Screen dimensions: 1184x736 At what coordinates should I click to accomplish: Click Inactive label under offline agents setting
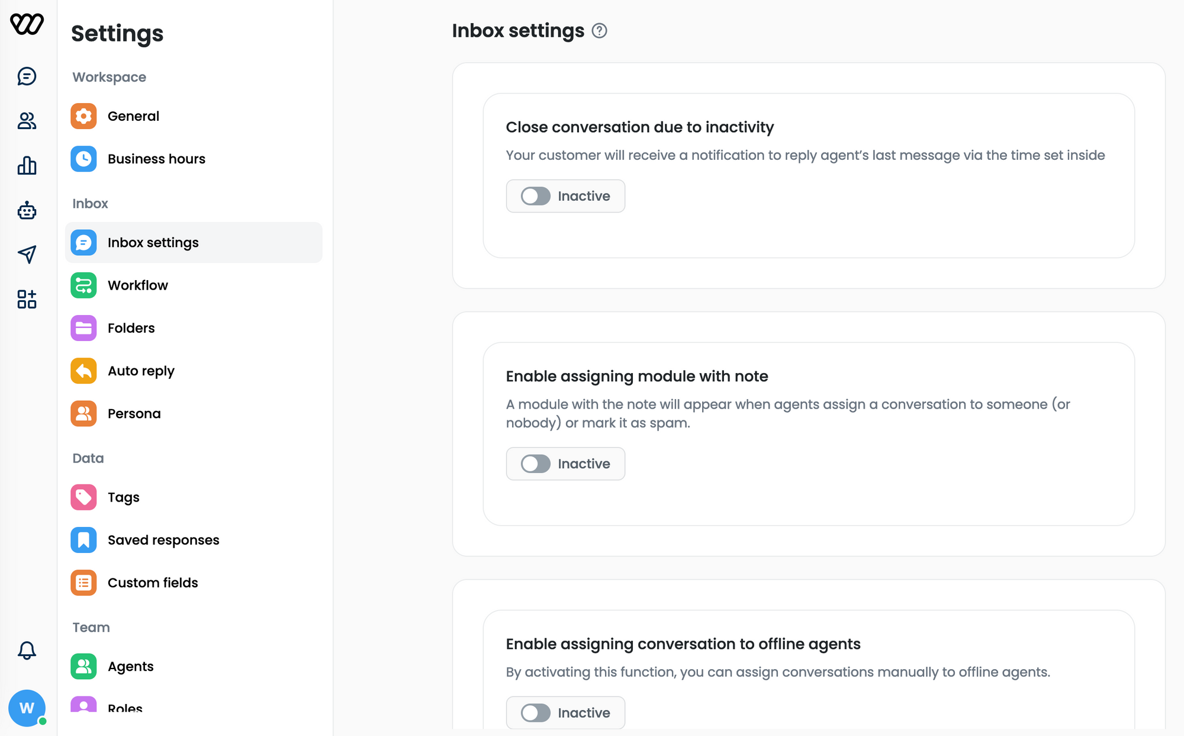(584, 713)
